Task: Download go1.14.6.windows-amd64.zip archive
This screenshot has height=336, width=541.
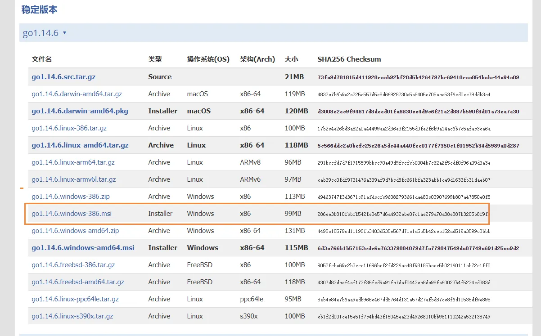Action: (x=75, y=231)
